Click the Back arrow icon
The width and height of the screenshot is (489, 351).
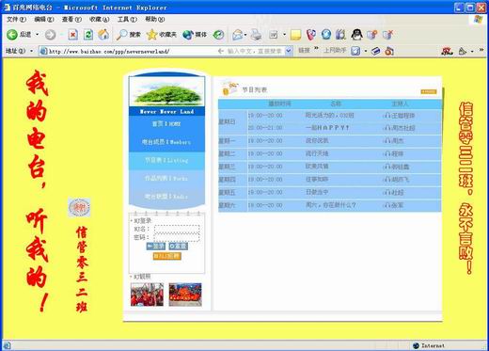tap(12, 35)
